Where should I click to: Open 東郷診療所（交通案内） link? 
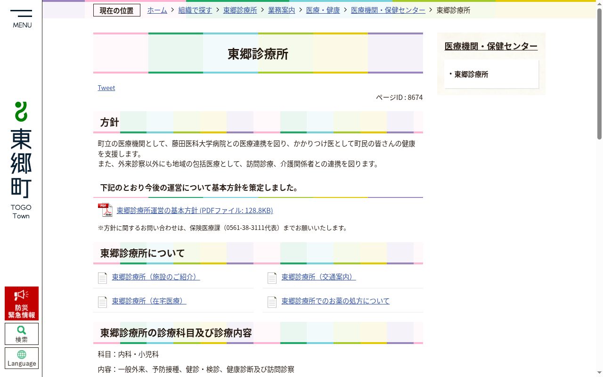click(x=319, y=277)
